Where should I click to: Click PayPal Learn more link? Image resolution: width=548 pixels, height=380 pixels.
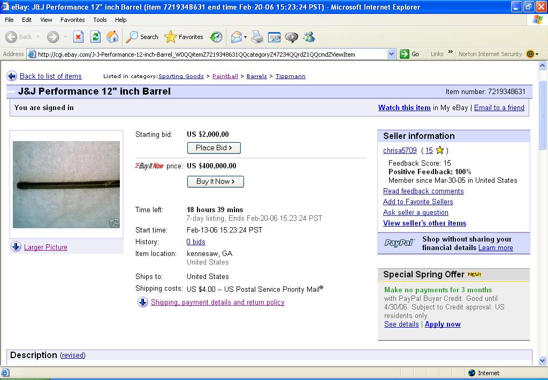[x=496, y=248]
